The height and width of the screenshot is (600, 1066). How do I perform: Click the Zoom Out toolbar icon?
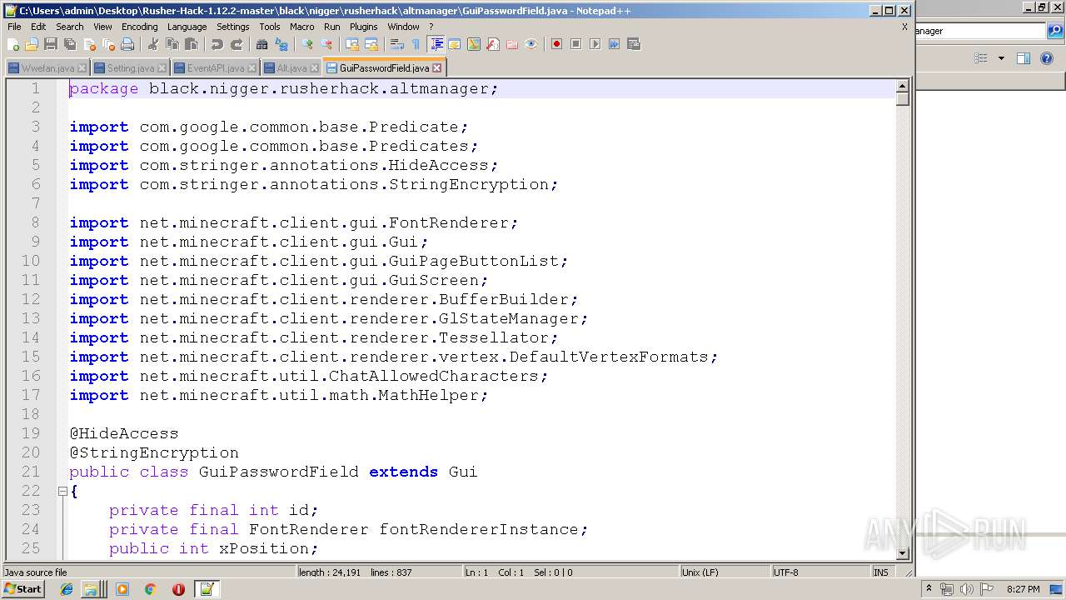pyautogui.click(x=326, y=44)
